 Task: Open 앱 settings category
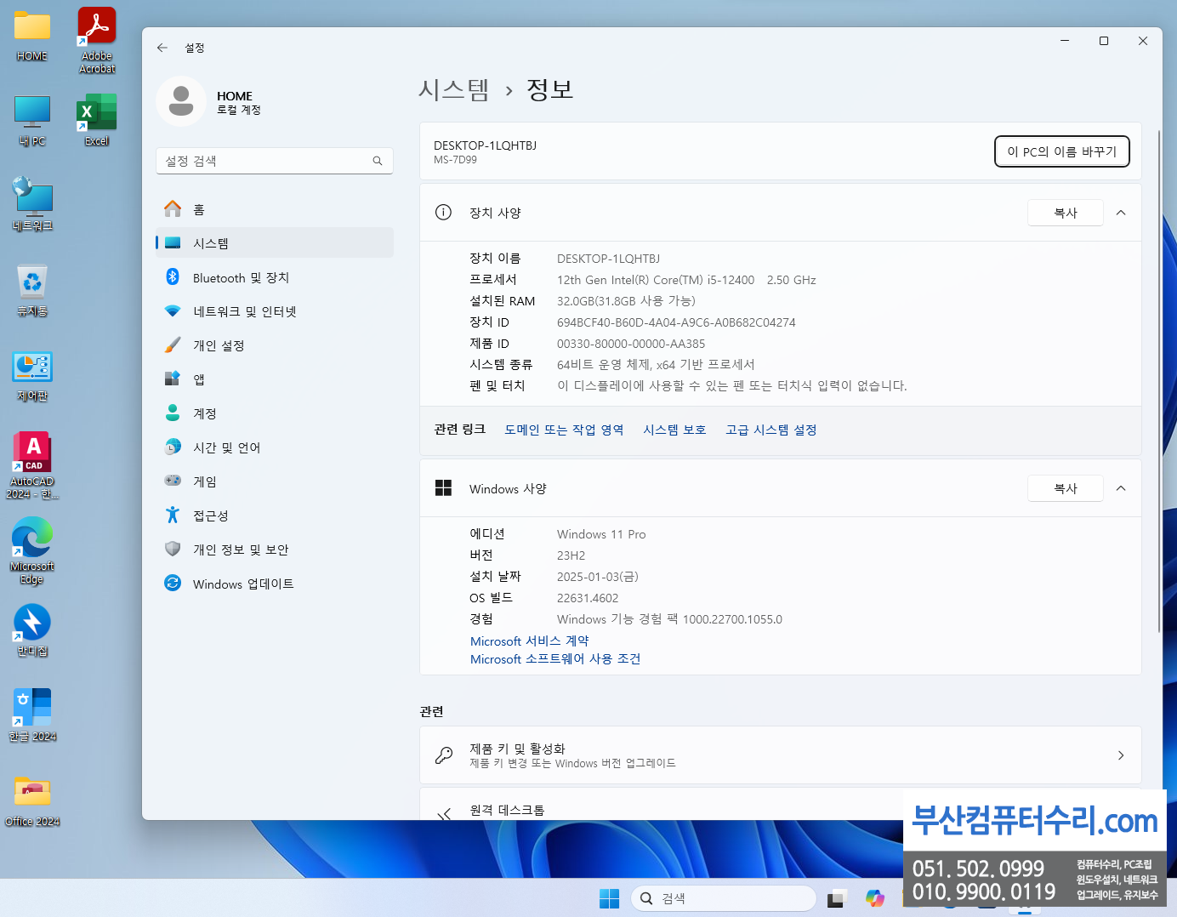point(275,379)
